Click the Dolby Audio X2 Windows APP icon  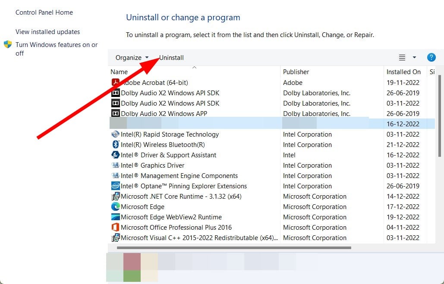pyautogui.click(x=115, y=113)
